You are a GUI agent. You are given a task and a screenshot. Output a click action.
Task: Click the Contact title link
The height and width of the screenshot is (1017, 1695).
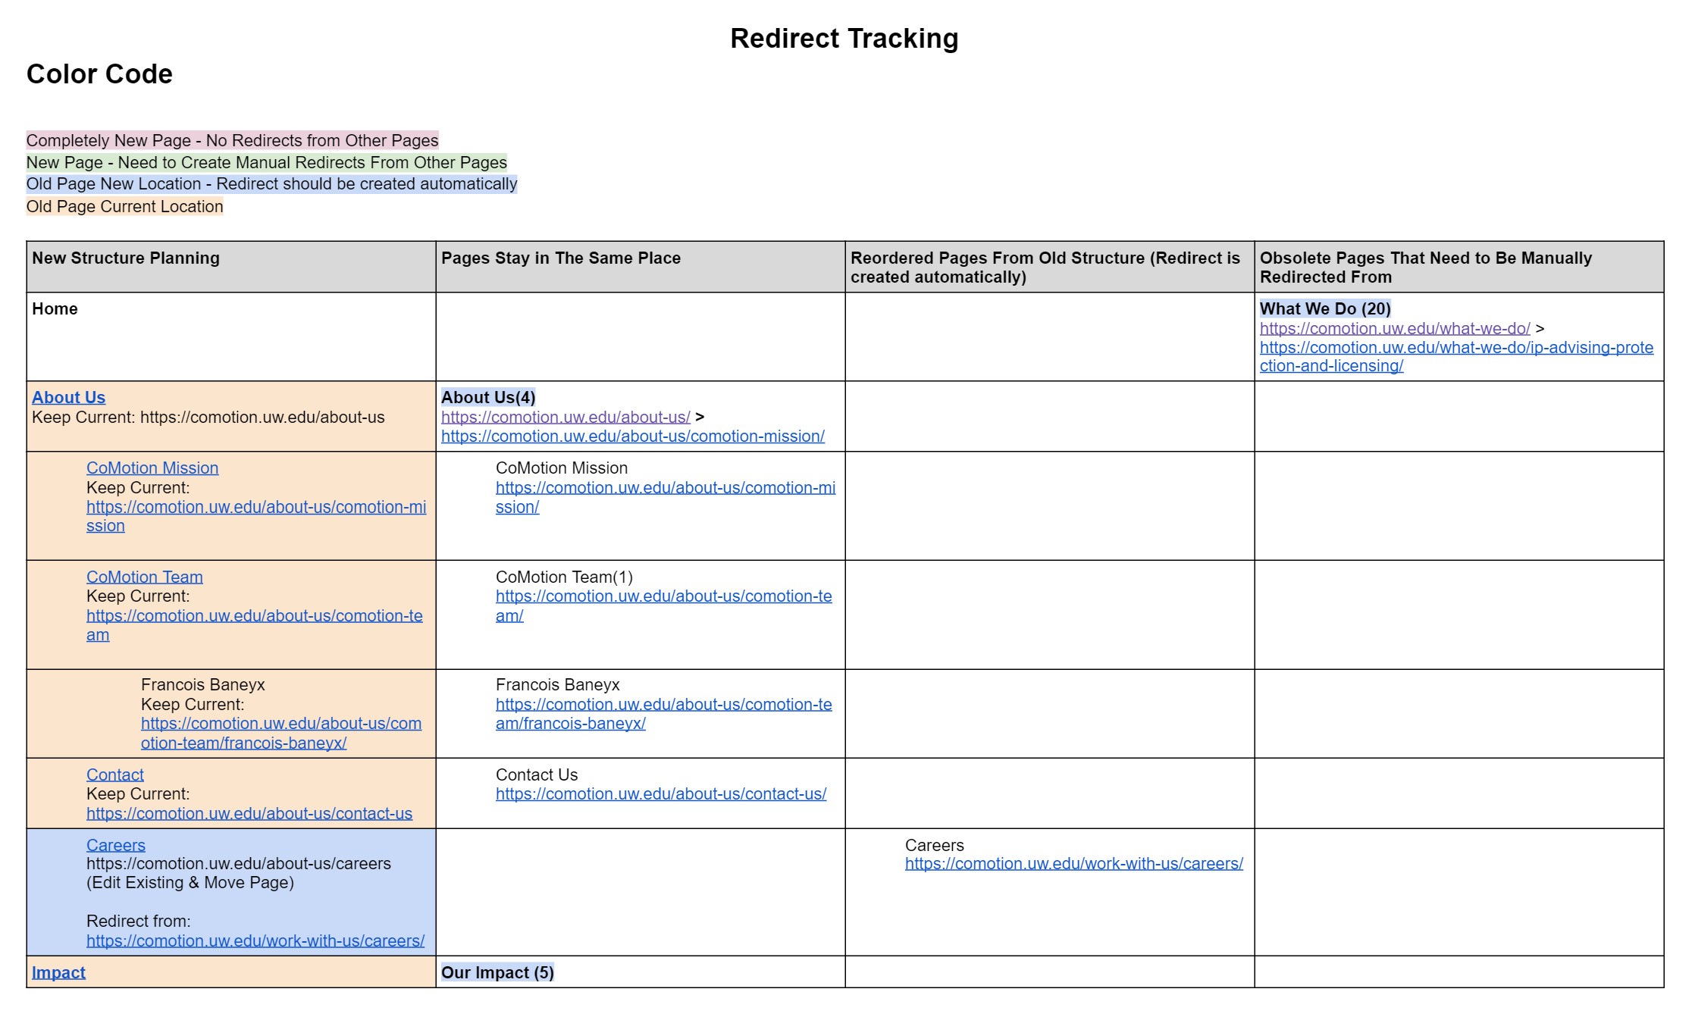pos(115,774)
